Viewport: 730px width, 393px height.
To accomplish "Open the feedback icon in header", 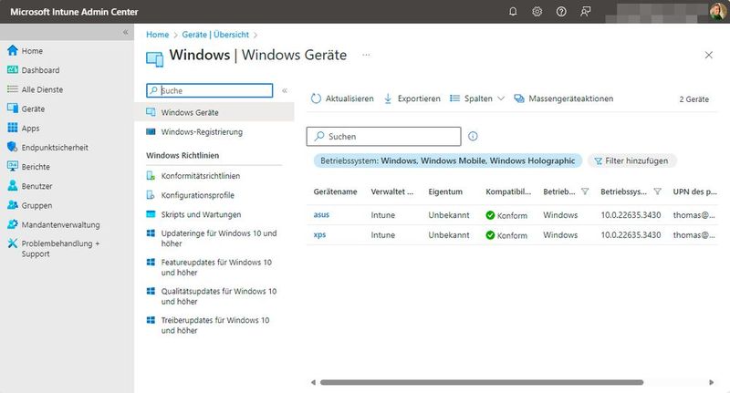I will point(585,11).
